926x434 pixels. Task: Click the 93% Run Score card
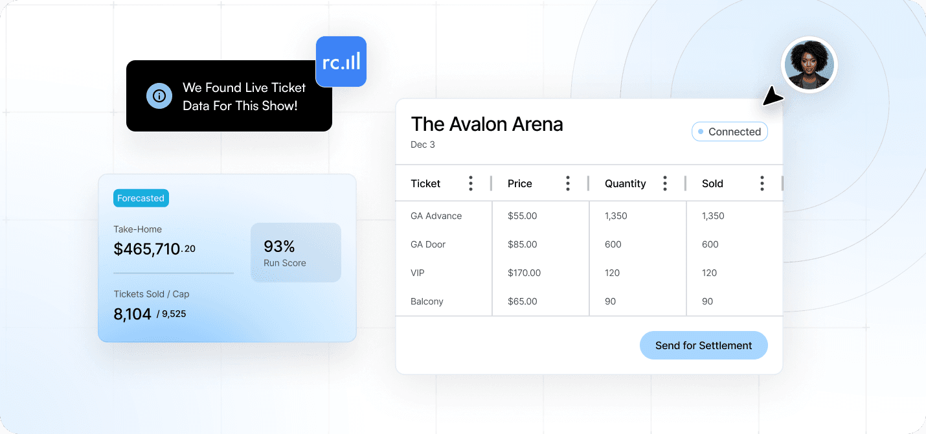click(x=296, y=253)
